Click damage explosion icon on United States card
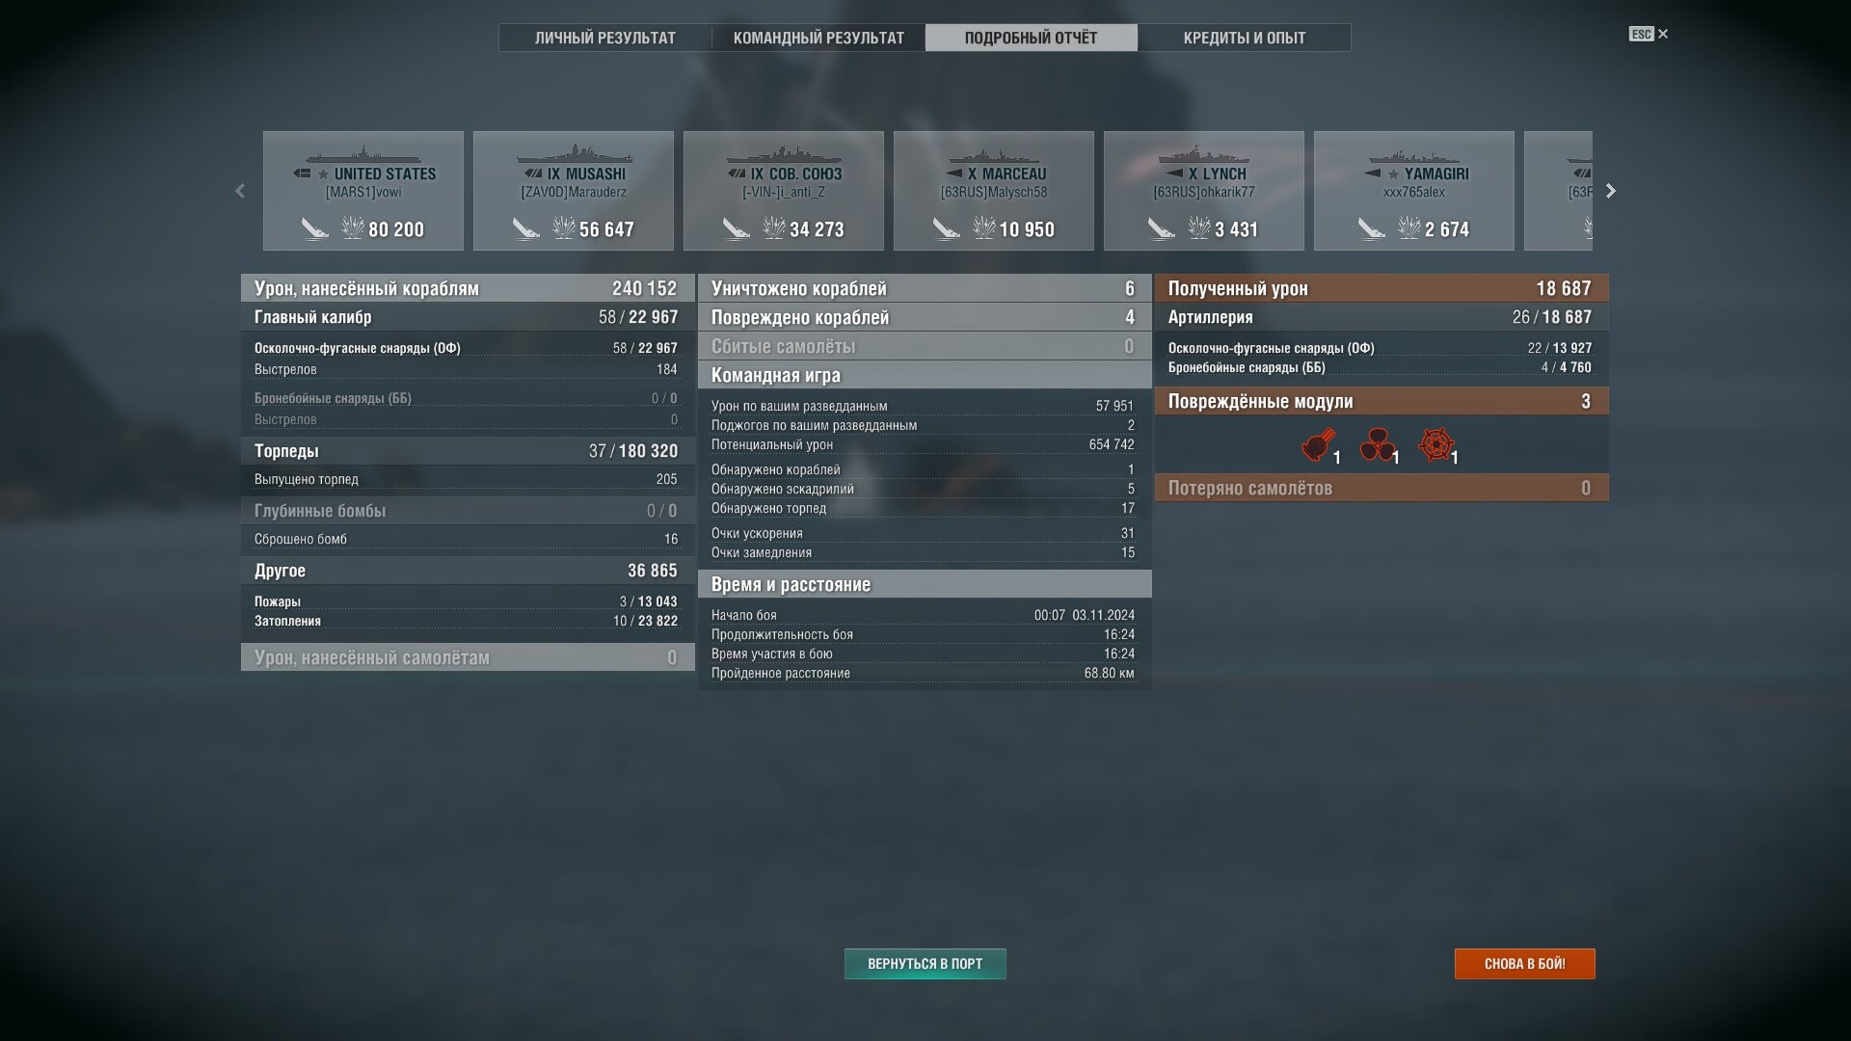This screenshot has width=1851, height=1041. [353, 228]
